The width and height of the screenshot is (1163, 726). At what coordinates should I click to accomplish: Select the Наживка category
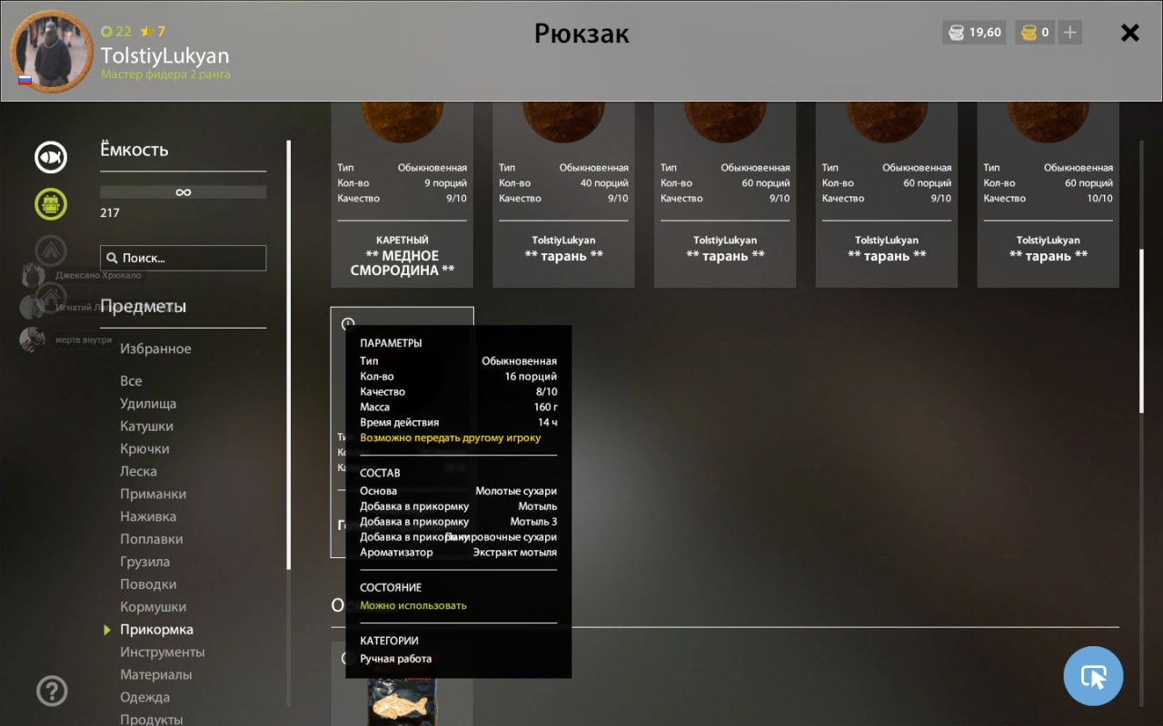[148, 516]
